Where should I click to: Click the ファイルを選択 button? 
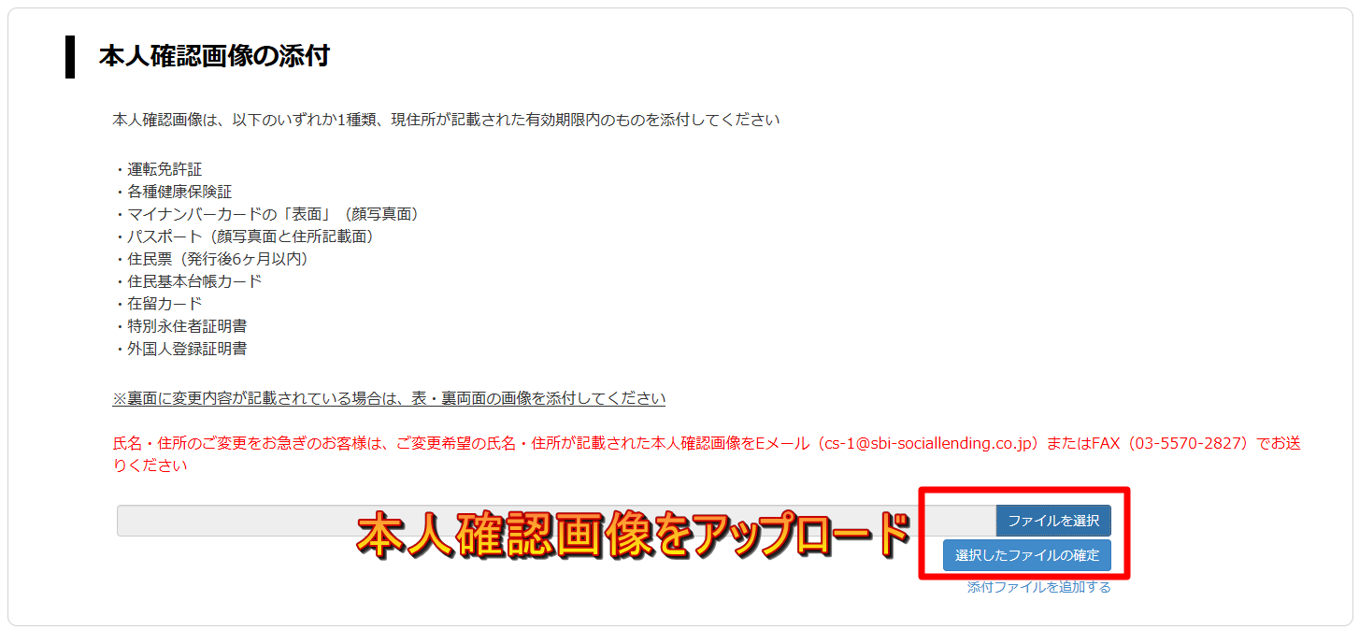1053,521
